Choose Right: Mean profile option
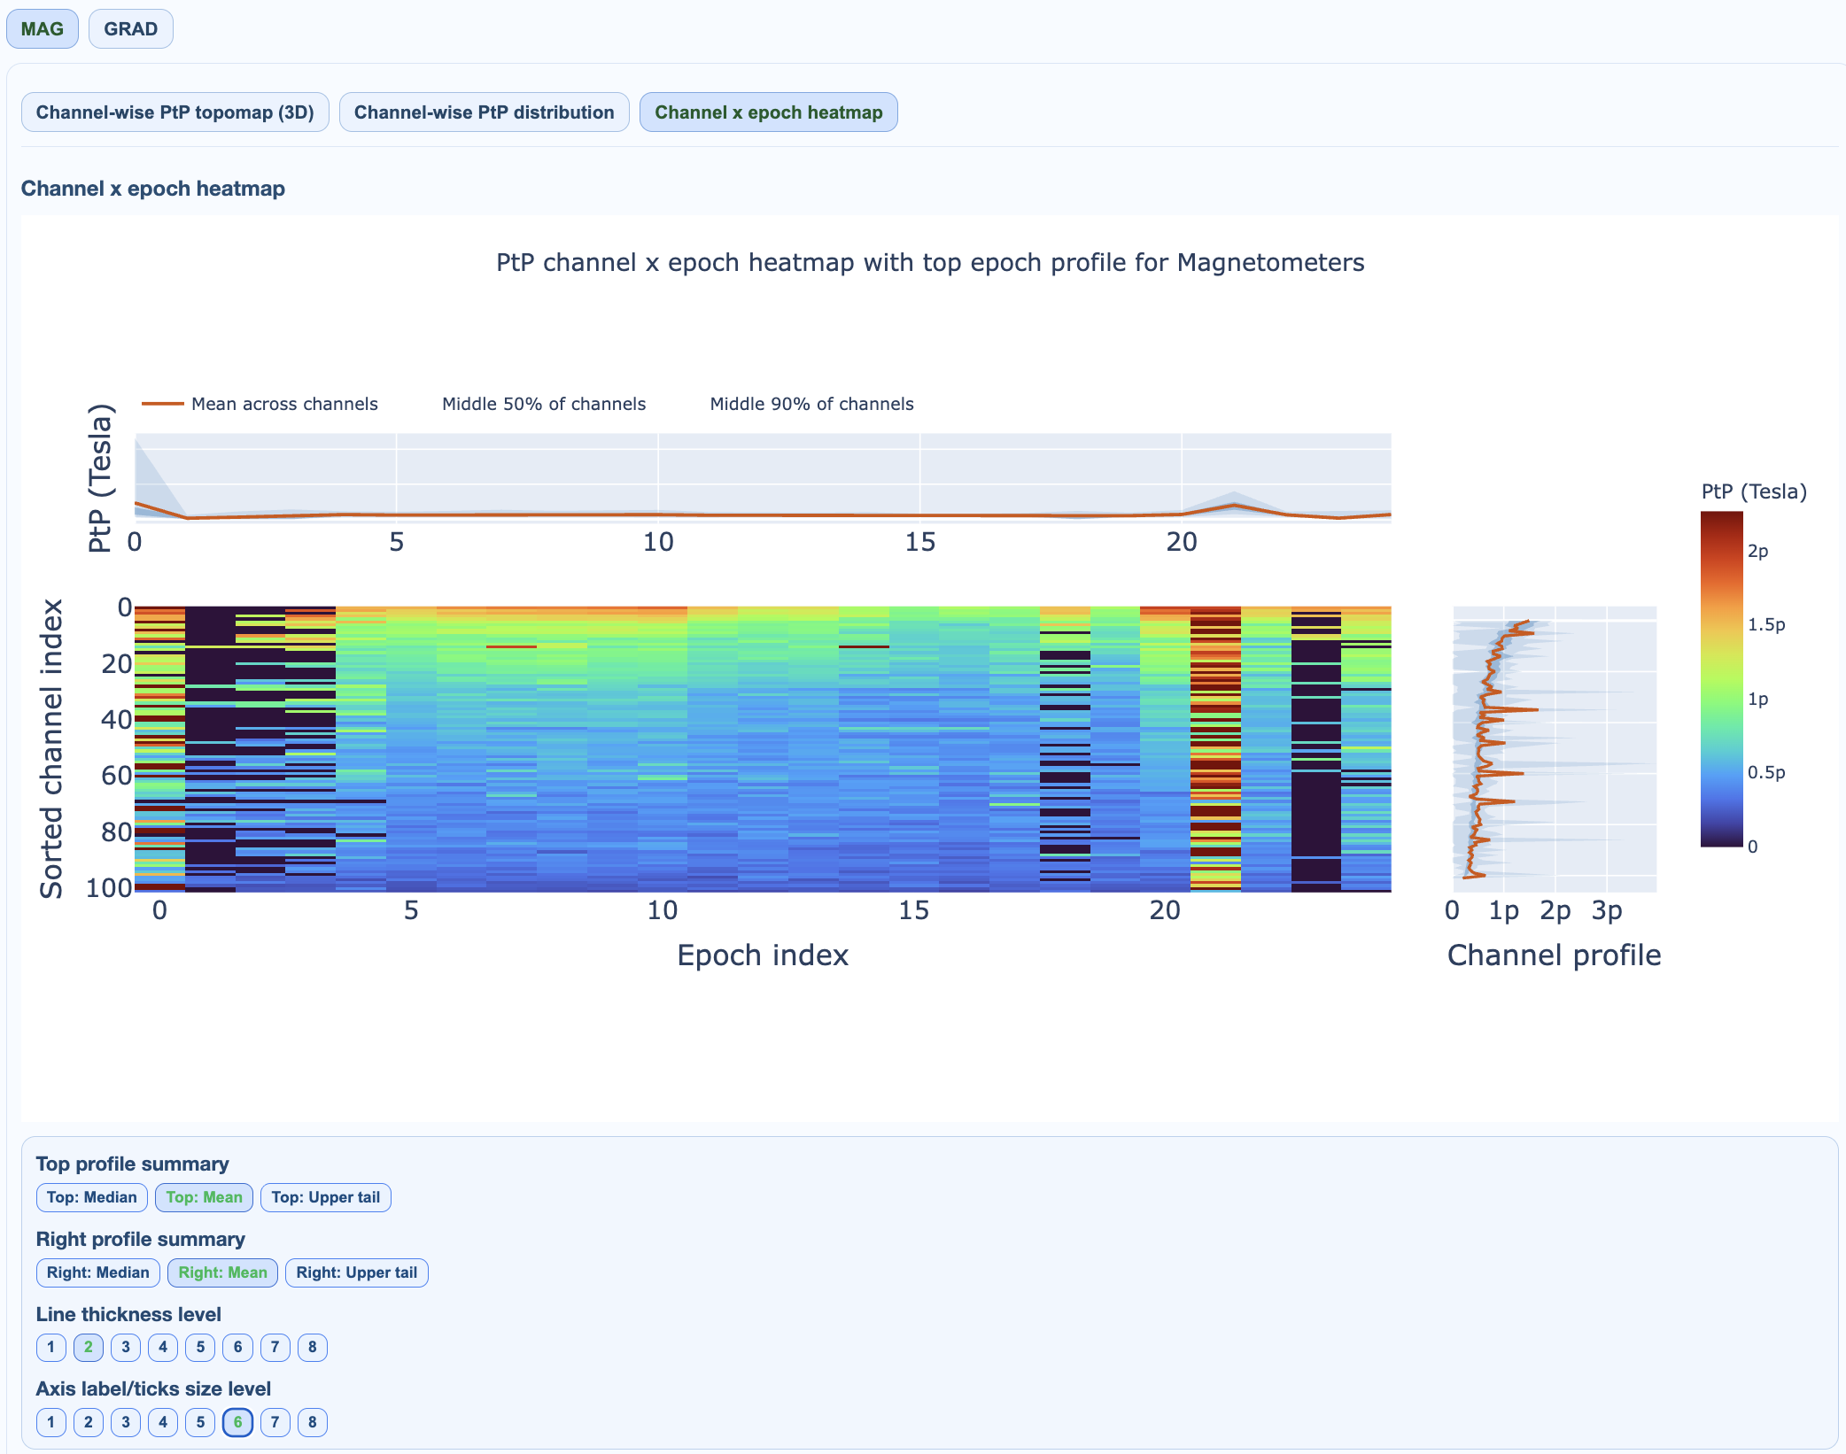This screenshot has width=1846, height=1454. click(222, 1272)
